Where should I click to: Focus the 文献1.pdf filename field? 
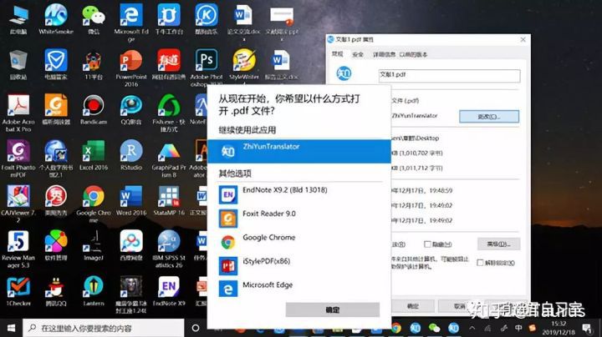click(449, 75)
